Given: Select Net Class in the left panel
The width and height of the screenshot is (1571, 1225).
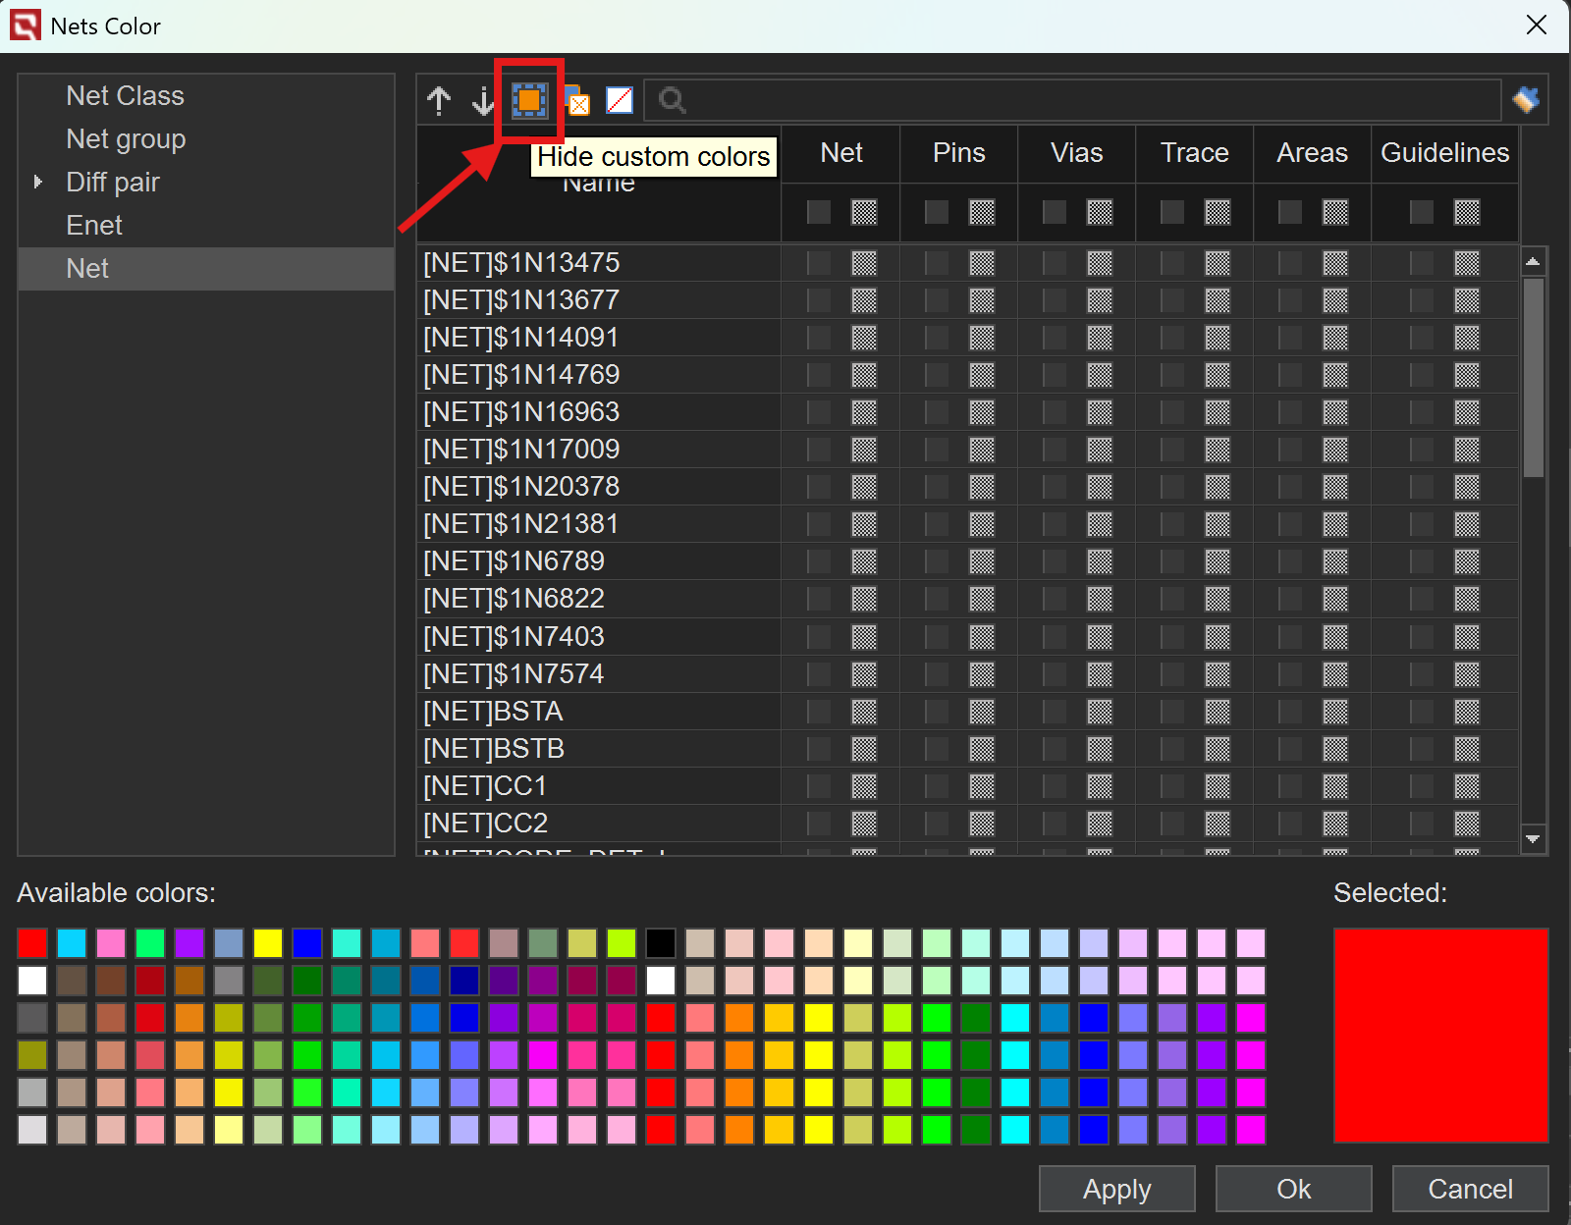Looking at the screenshot, I should (x=125, y=96).
